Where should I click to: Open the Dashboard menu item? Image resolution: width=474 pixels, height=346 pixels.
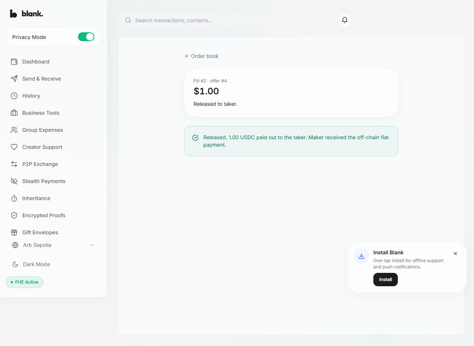click(53, 62)
